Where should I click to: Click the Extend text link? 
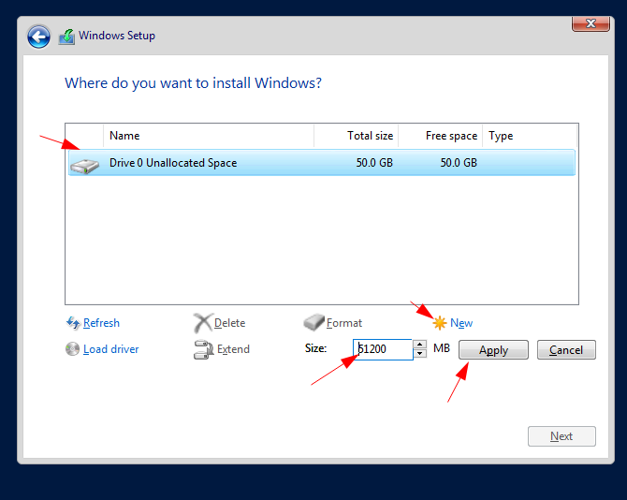[x=233, y=349]
